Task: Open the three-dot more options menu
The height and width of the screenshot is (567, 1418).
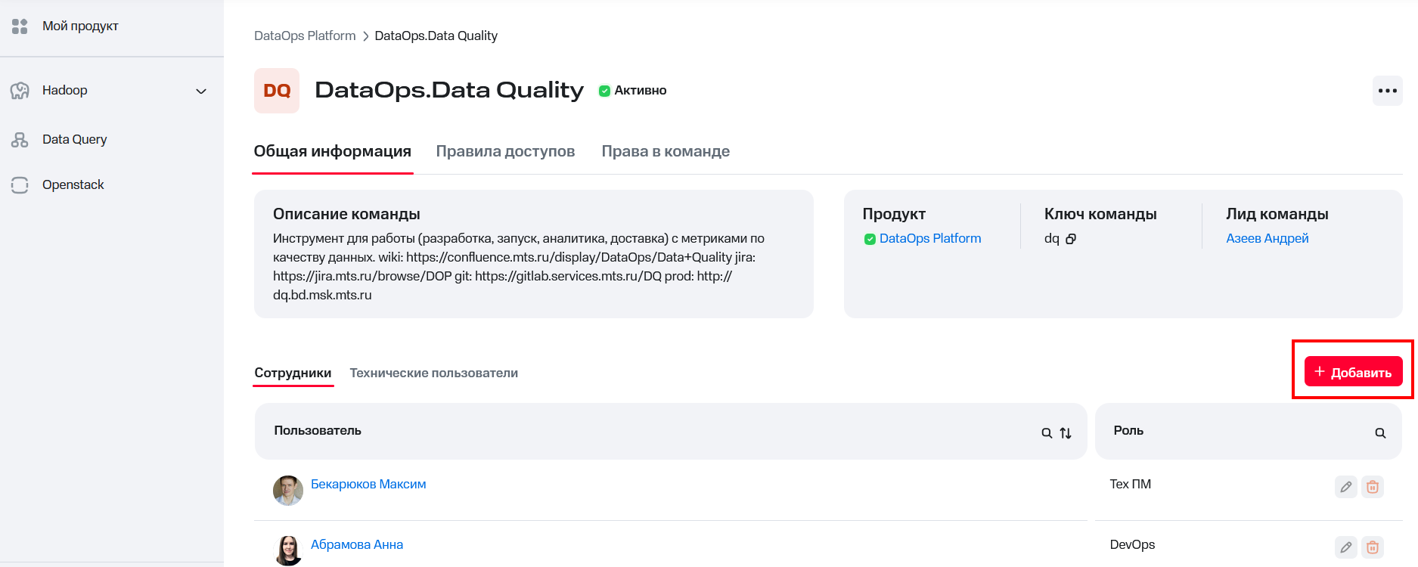Action: [x=1387, y=91]
